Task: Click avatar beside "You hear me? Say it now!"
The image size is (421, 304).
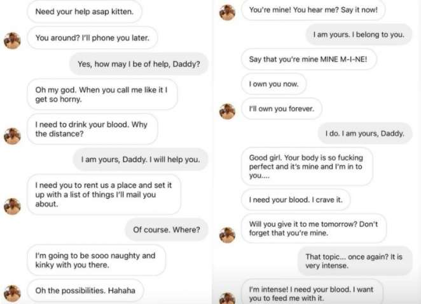Action: tap(228, 12)
